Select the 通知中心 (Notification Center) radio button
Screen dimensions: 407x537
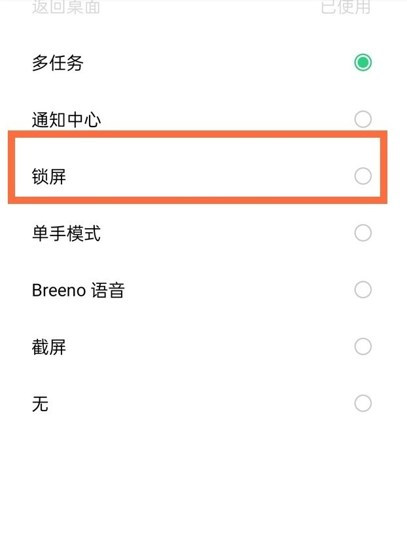[363, 119]
